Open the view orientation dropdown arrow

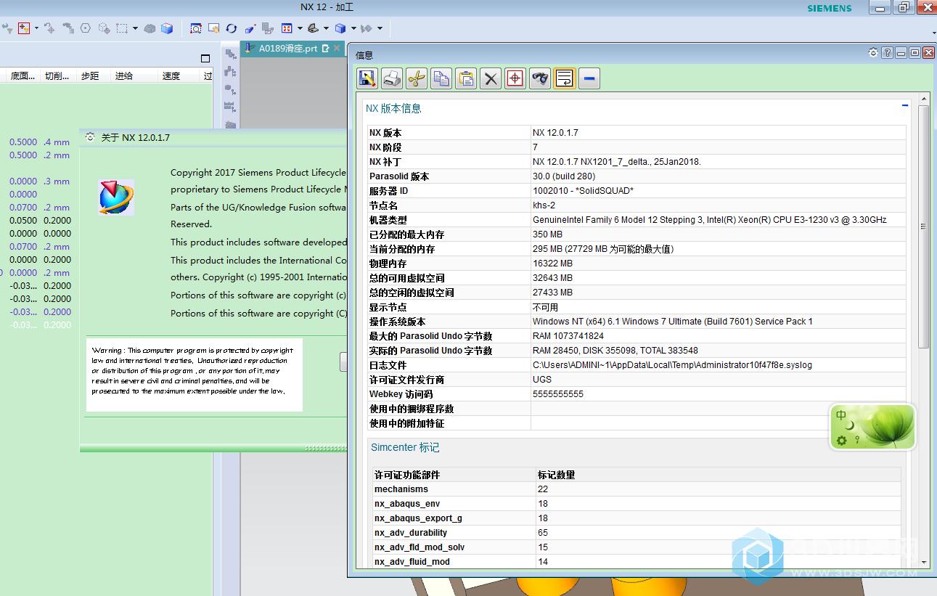(327, 28)
